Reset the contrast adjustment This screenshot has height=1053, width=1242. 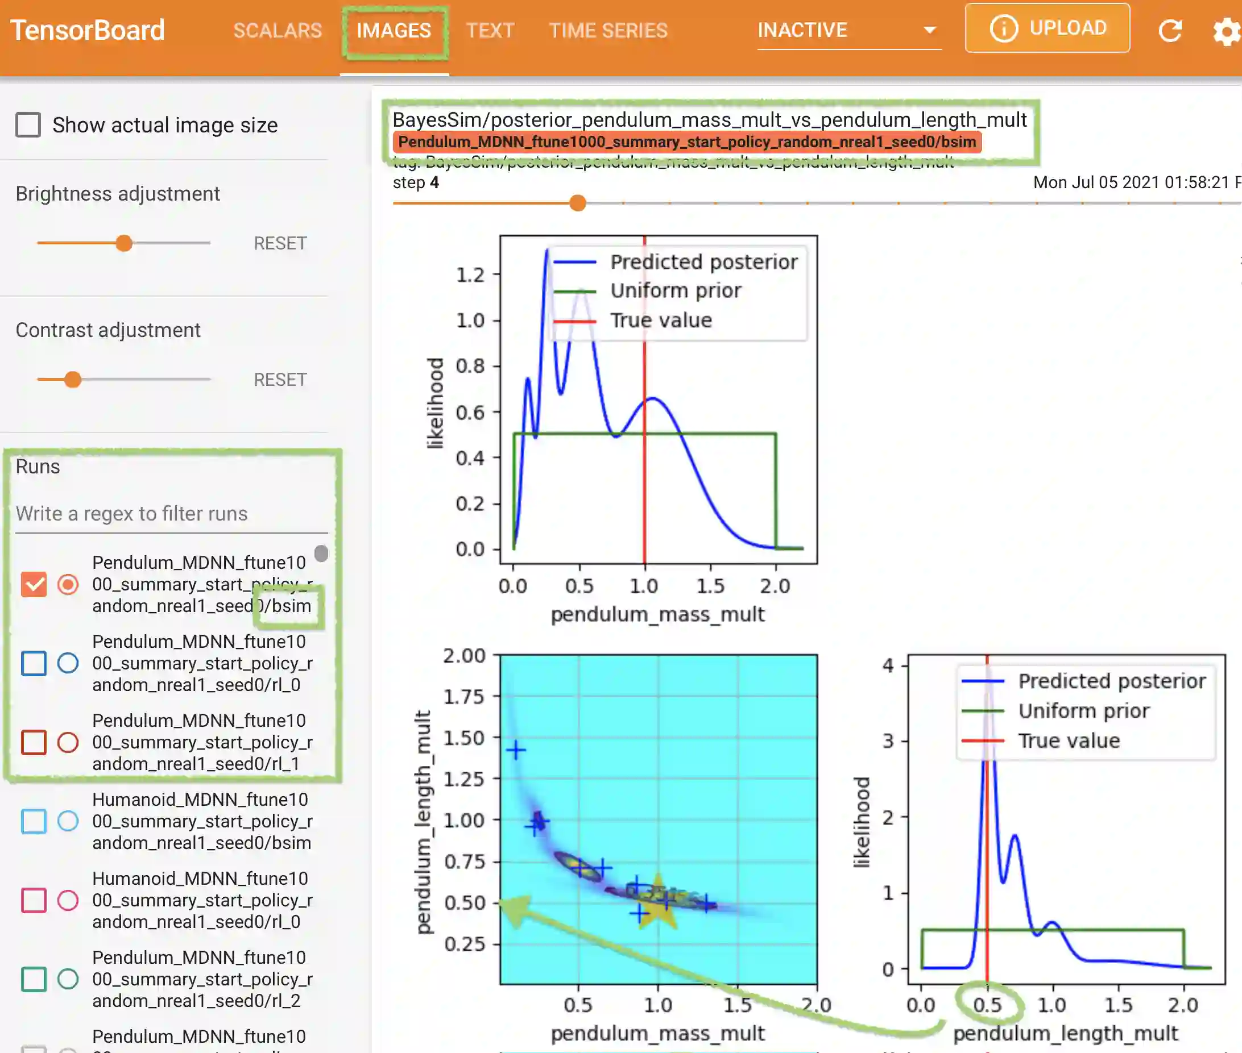(280, 380)
